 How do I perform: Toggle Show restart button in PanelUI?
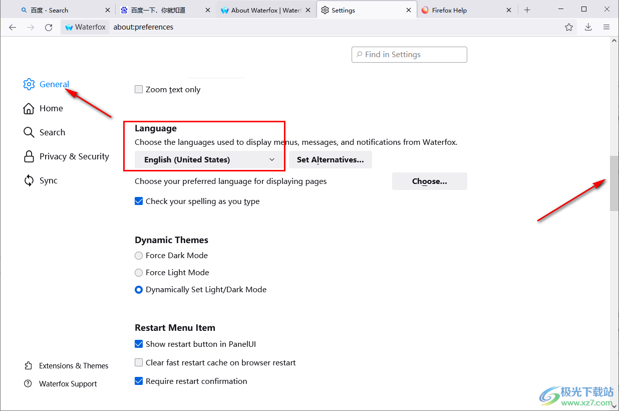click(139, 344)
